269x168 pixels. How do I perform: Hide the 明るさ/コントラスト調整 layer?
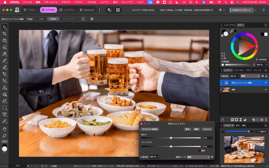(x=266, y=83)
